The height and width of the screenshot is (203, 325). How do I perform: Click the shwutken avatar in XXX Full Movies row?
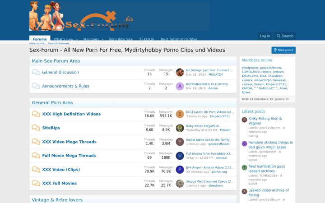(x=180, y=184)
